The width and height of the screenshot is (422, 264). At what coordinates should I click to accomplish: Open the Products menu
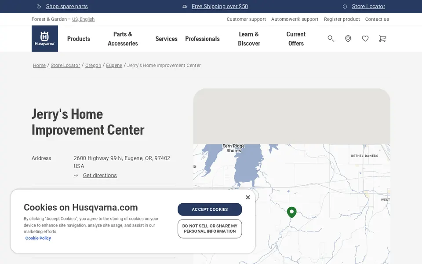pyautogui.click(x=79, y=39)
